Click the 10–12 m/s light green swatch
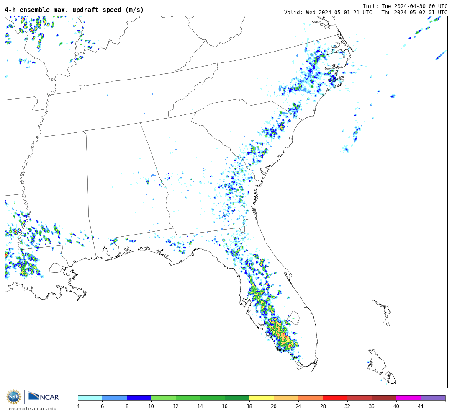The image size is (452, 414). tap(164, 398)
